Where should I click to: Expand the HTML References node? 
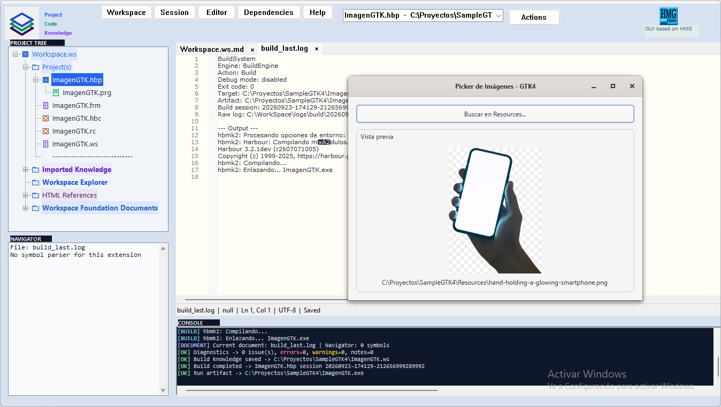[x=26, y=195]
